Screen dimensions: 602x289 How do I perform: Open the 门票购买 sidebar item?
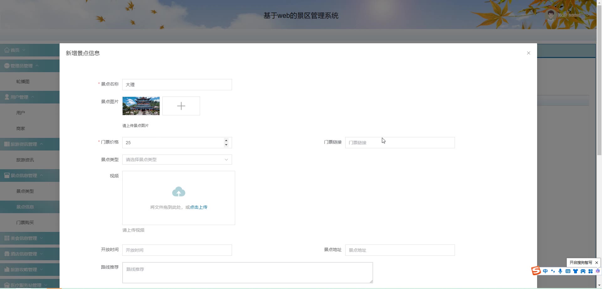(30, 223)
